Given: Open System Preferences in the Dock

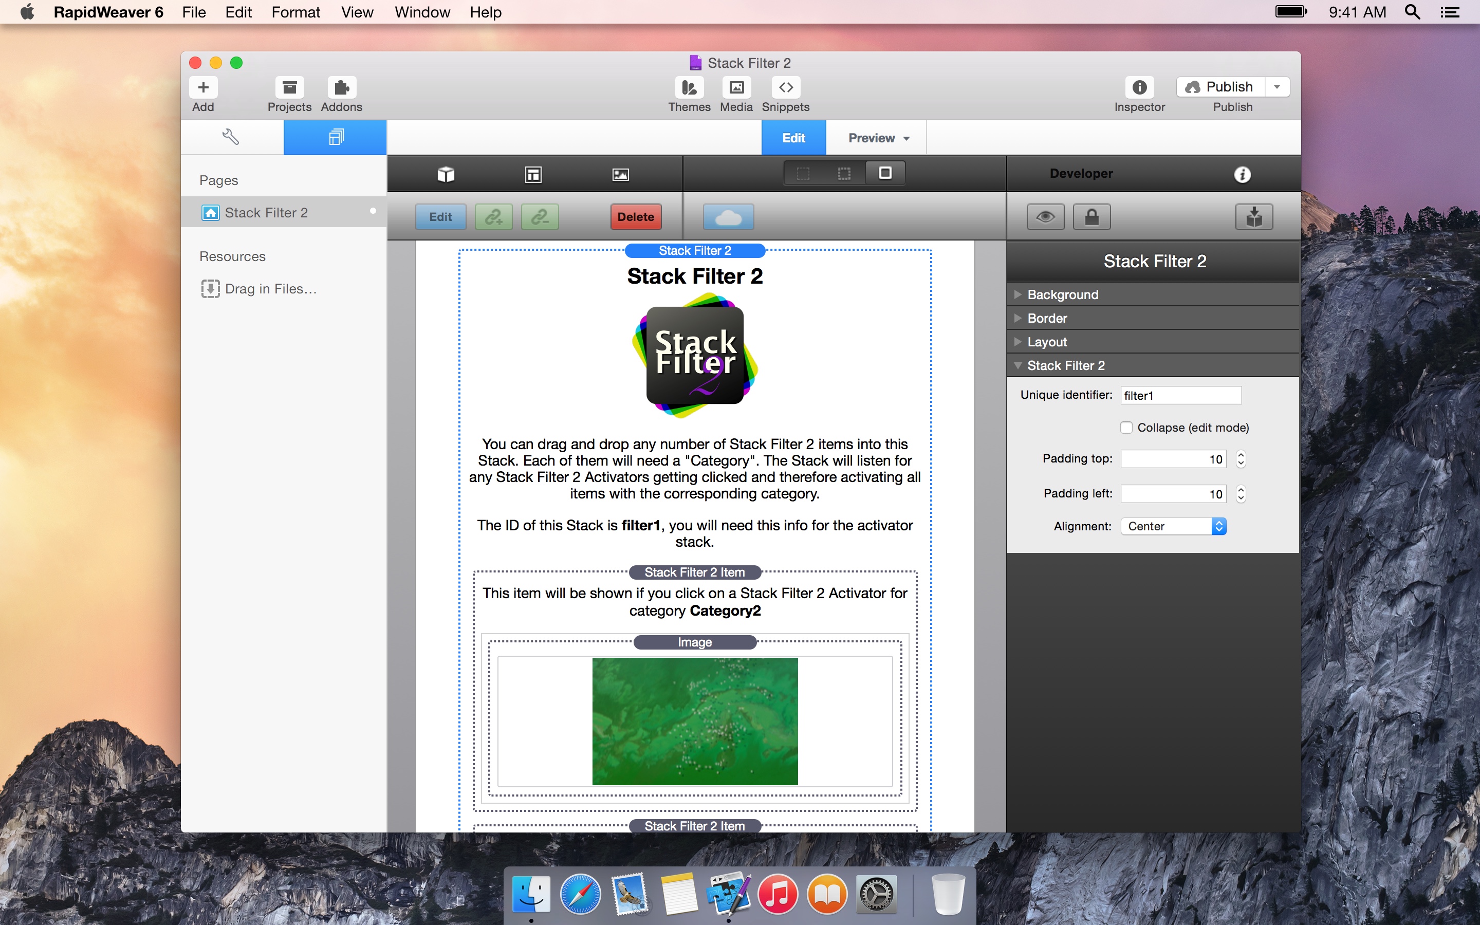Looking at the screenshot, I should tap(876, 894).
